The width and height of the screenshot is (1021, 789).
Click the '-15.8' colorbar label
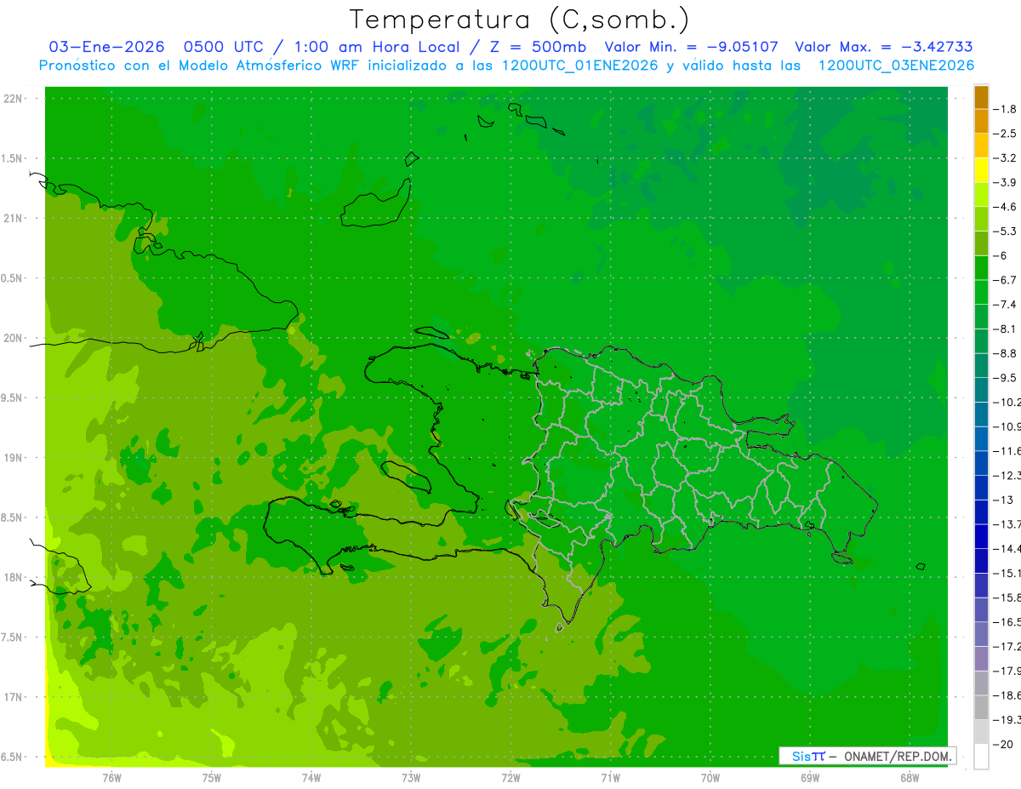tap(1008, 597)
